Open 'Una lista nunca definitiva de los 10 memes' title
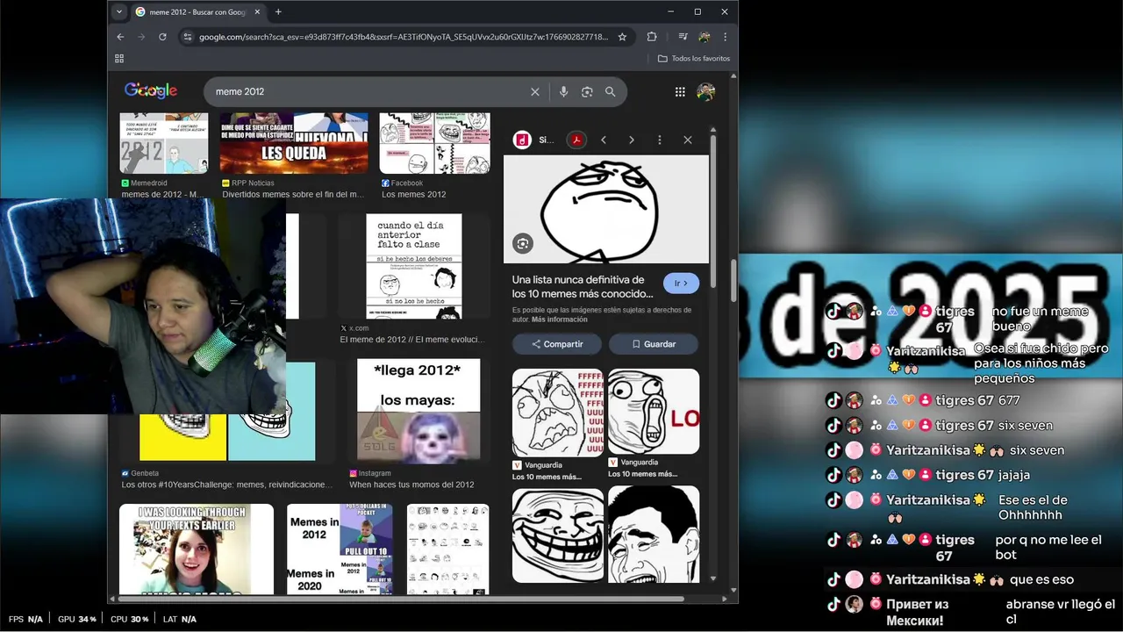The image size is (1123, 632). tap(583, 286)
